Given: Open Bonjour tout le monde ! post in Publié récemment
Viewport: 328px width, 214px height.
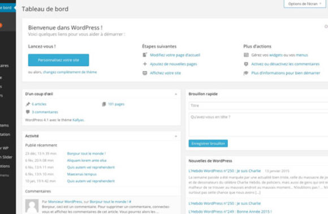Looking at the screenshot, I should [x=86, y=154].
